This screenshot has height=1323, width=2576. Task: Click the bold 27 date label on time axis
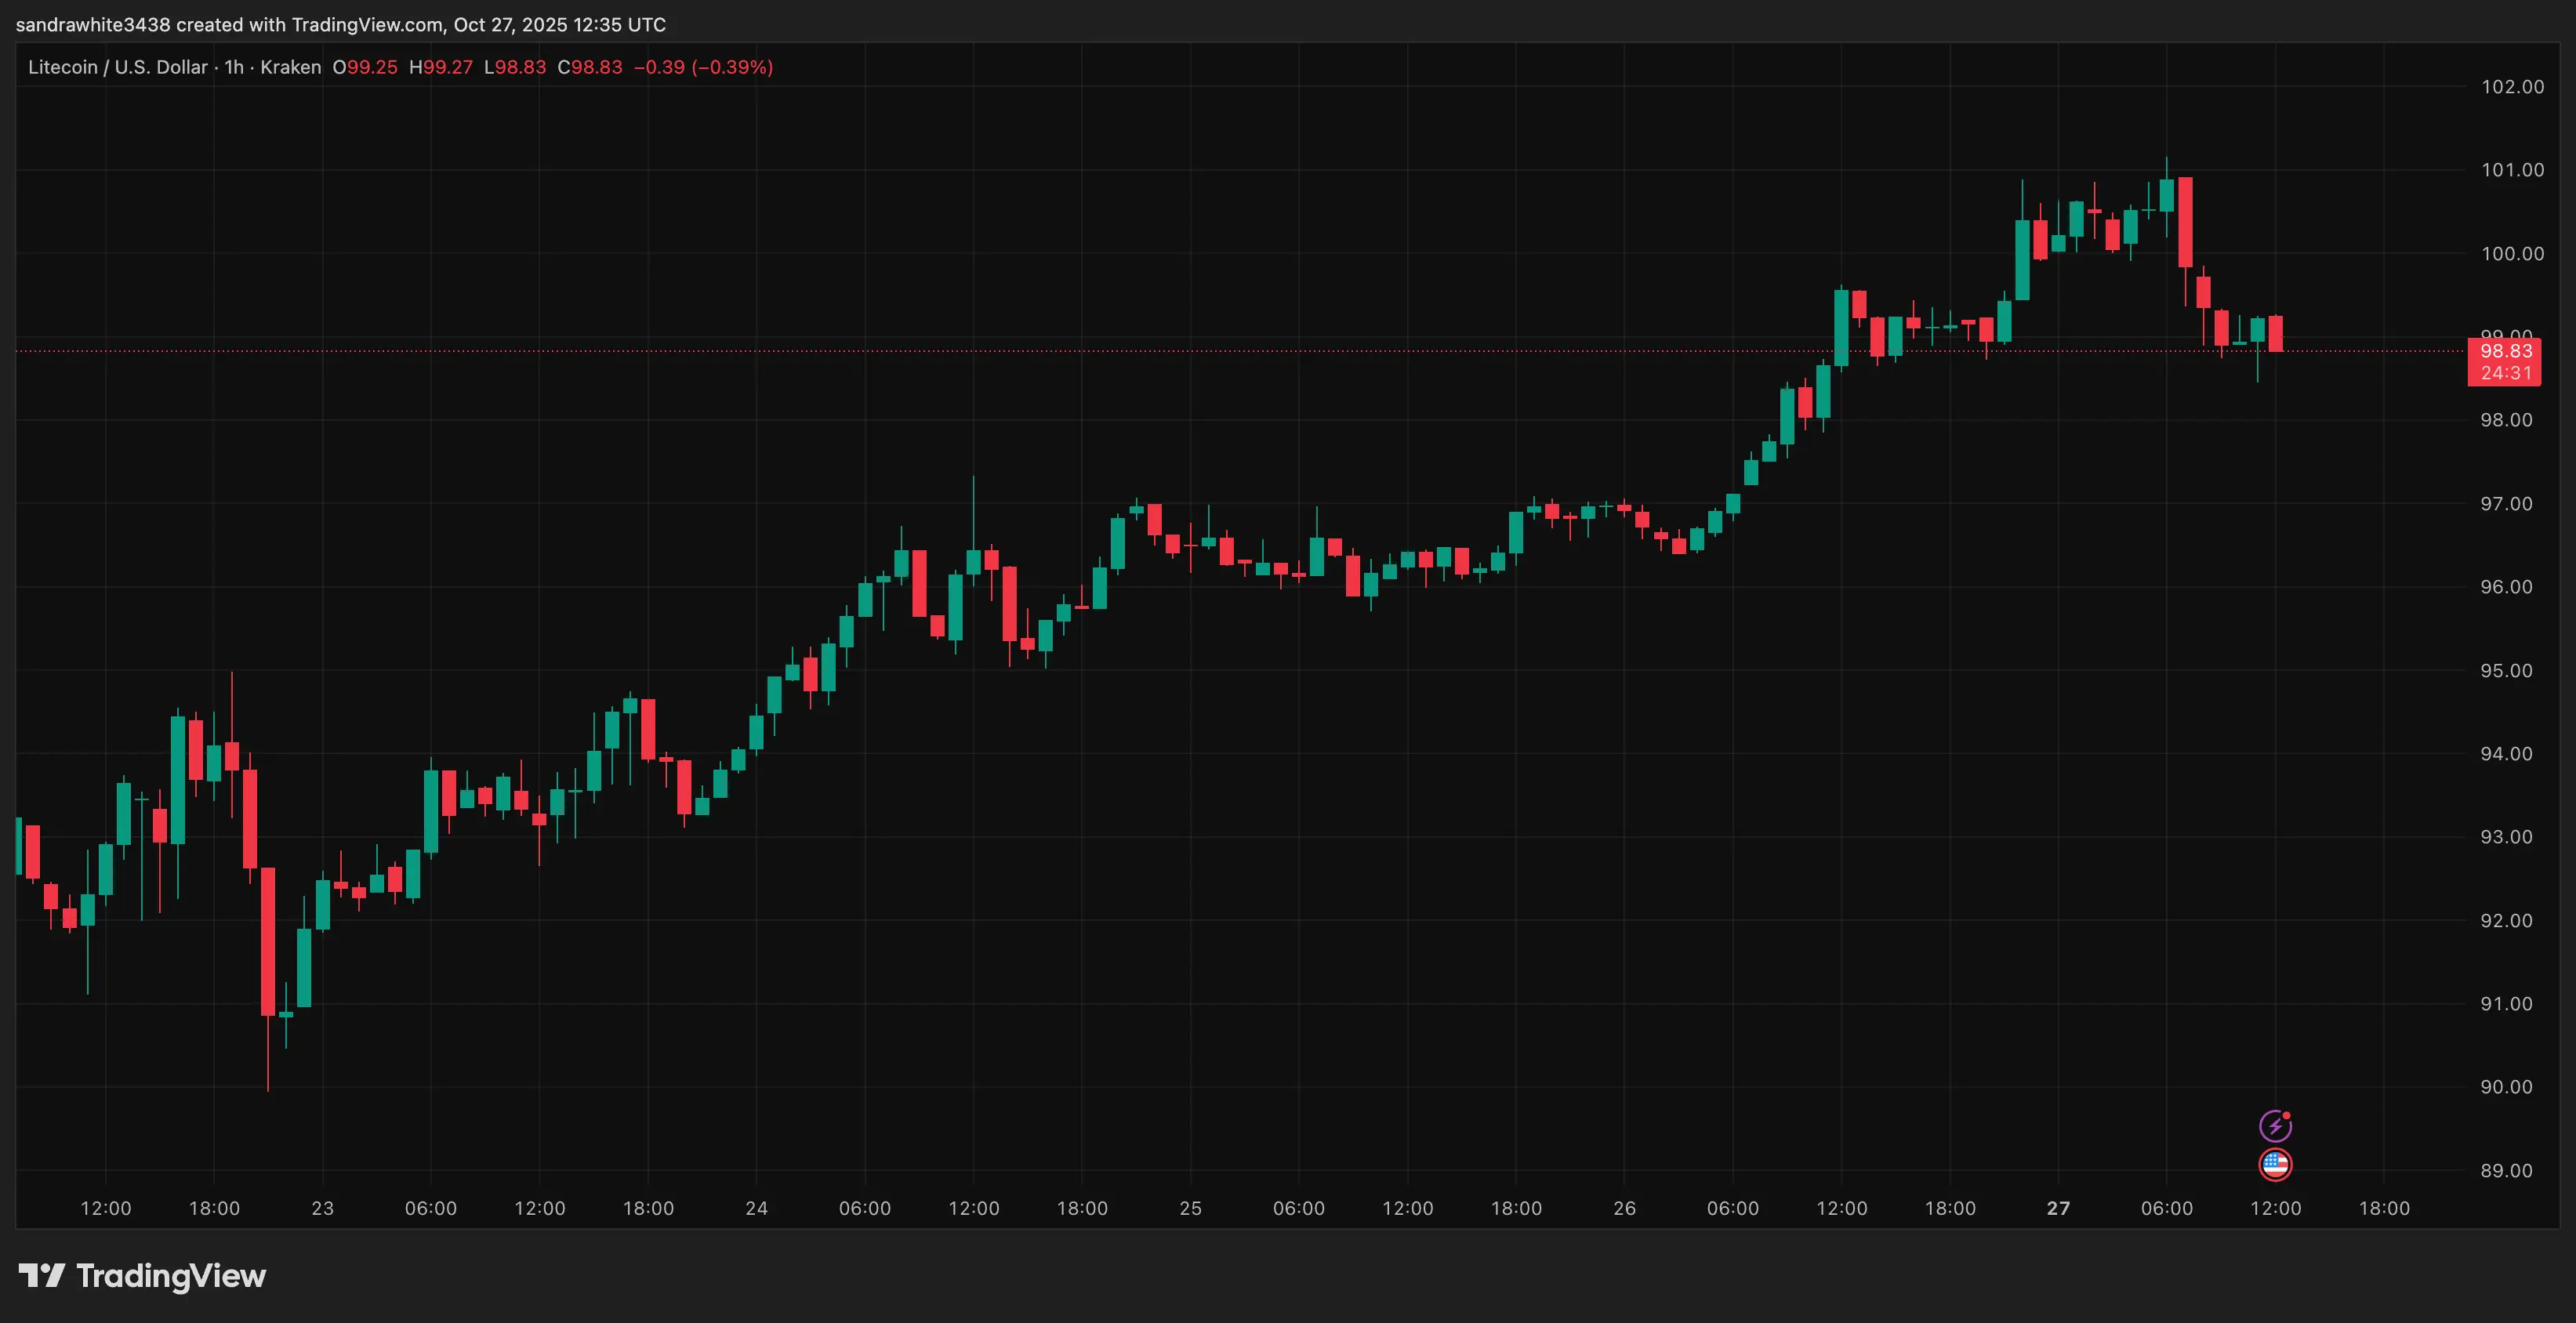(2059, 1207)
